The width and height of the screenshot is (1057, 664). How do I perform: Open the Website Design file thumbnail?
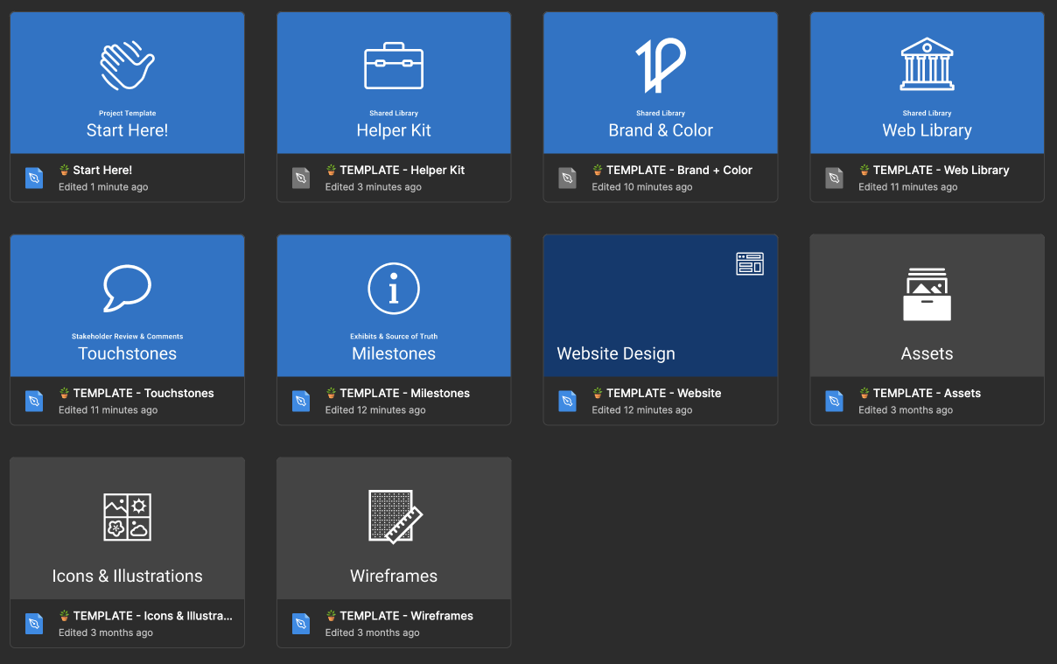pos(661,305)
